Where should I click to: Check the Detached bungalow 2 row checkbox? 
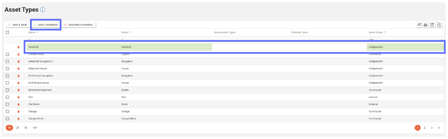7,61
